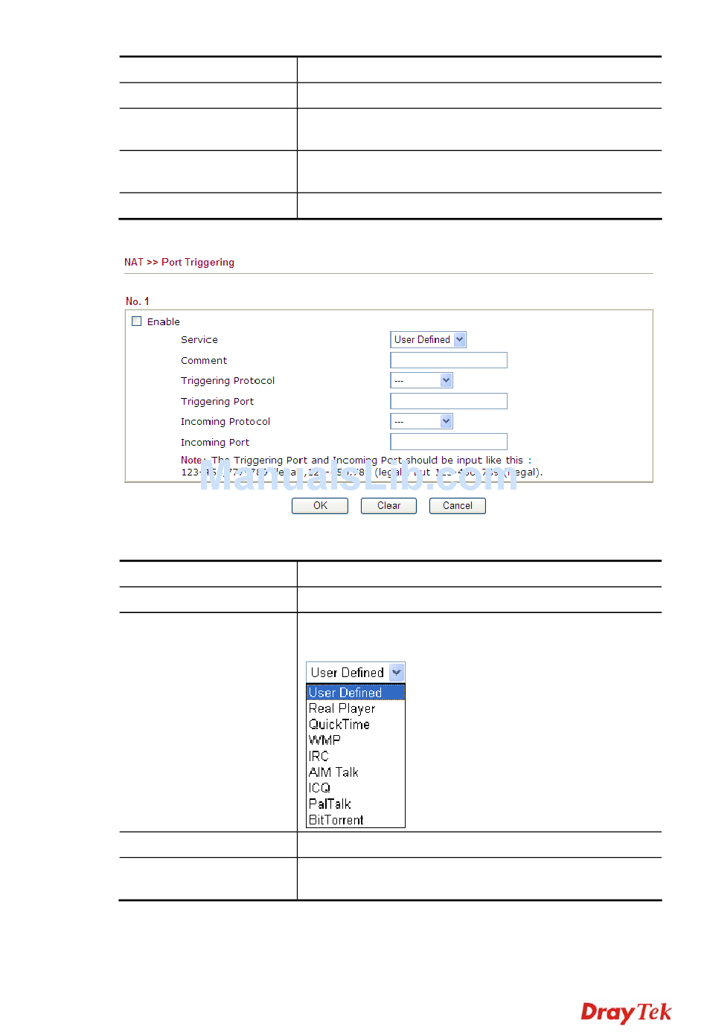Click the Comment input field
This screenshot has width=707, height=1032.
pos(449,360)
